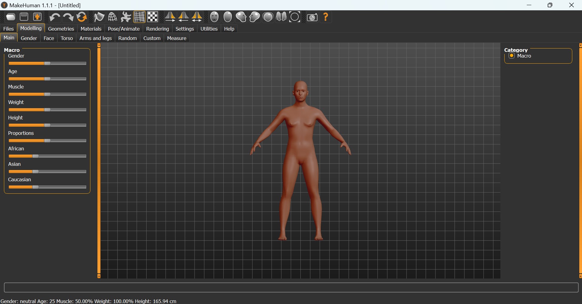Reset camera with framed circle icon
Screen dimensions: 582x304
point(295,17)
